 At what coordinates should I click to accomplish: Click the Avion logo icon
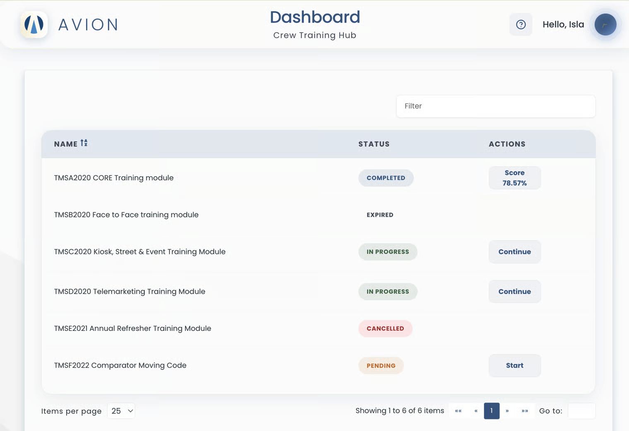(34, 25)
